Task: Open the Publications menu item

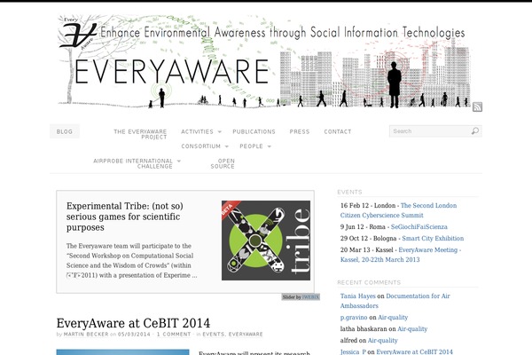Action: coord(254,131)
